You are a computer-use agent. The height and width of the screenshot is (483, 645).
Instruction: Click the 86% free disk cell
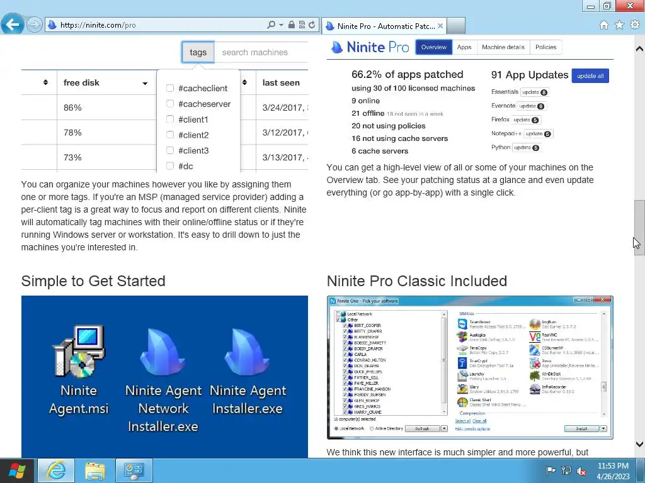[x=106, y=108]
